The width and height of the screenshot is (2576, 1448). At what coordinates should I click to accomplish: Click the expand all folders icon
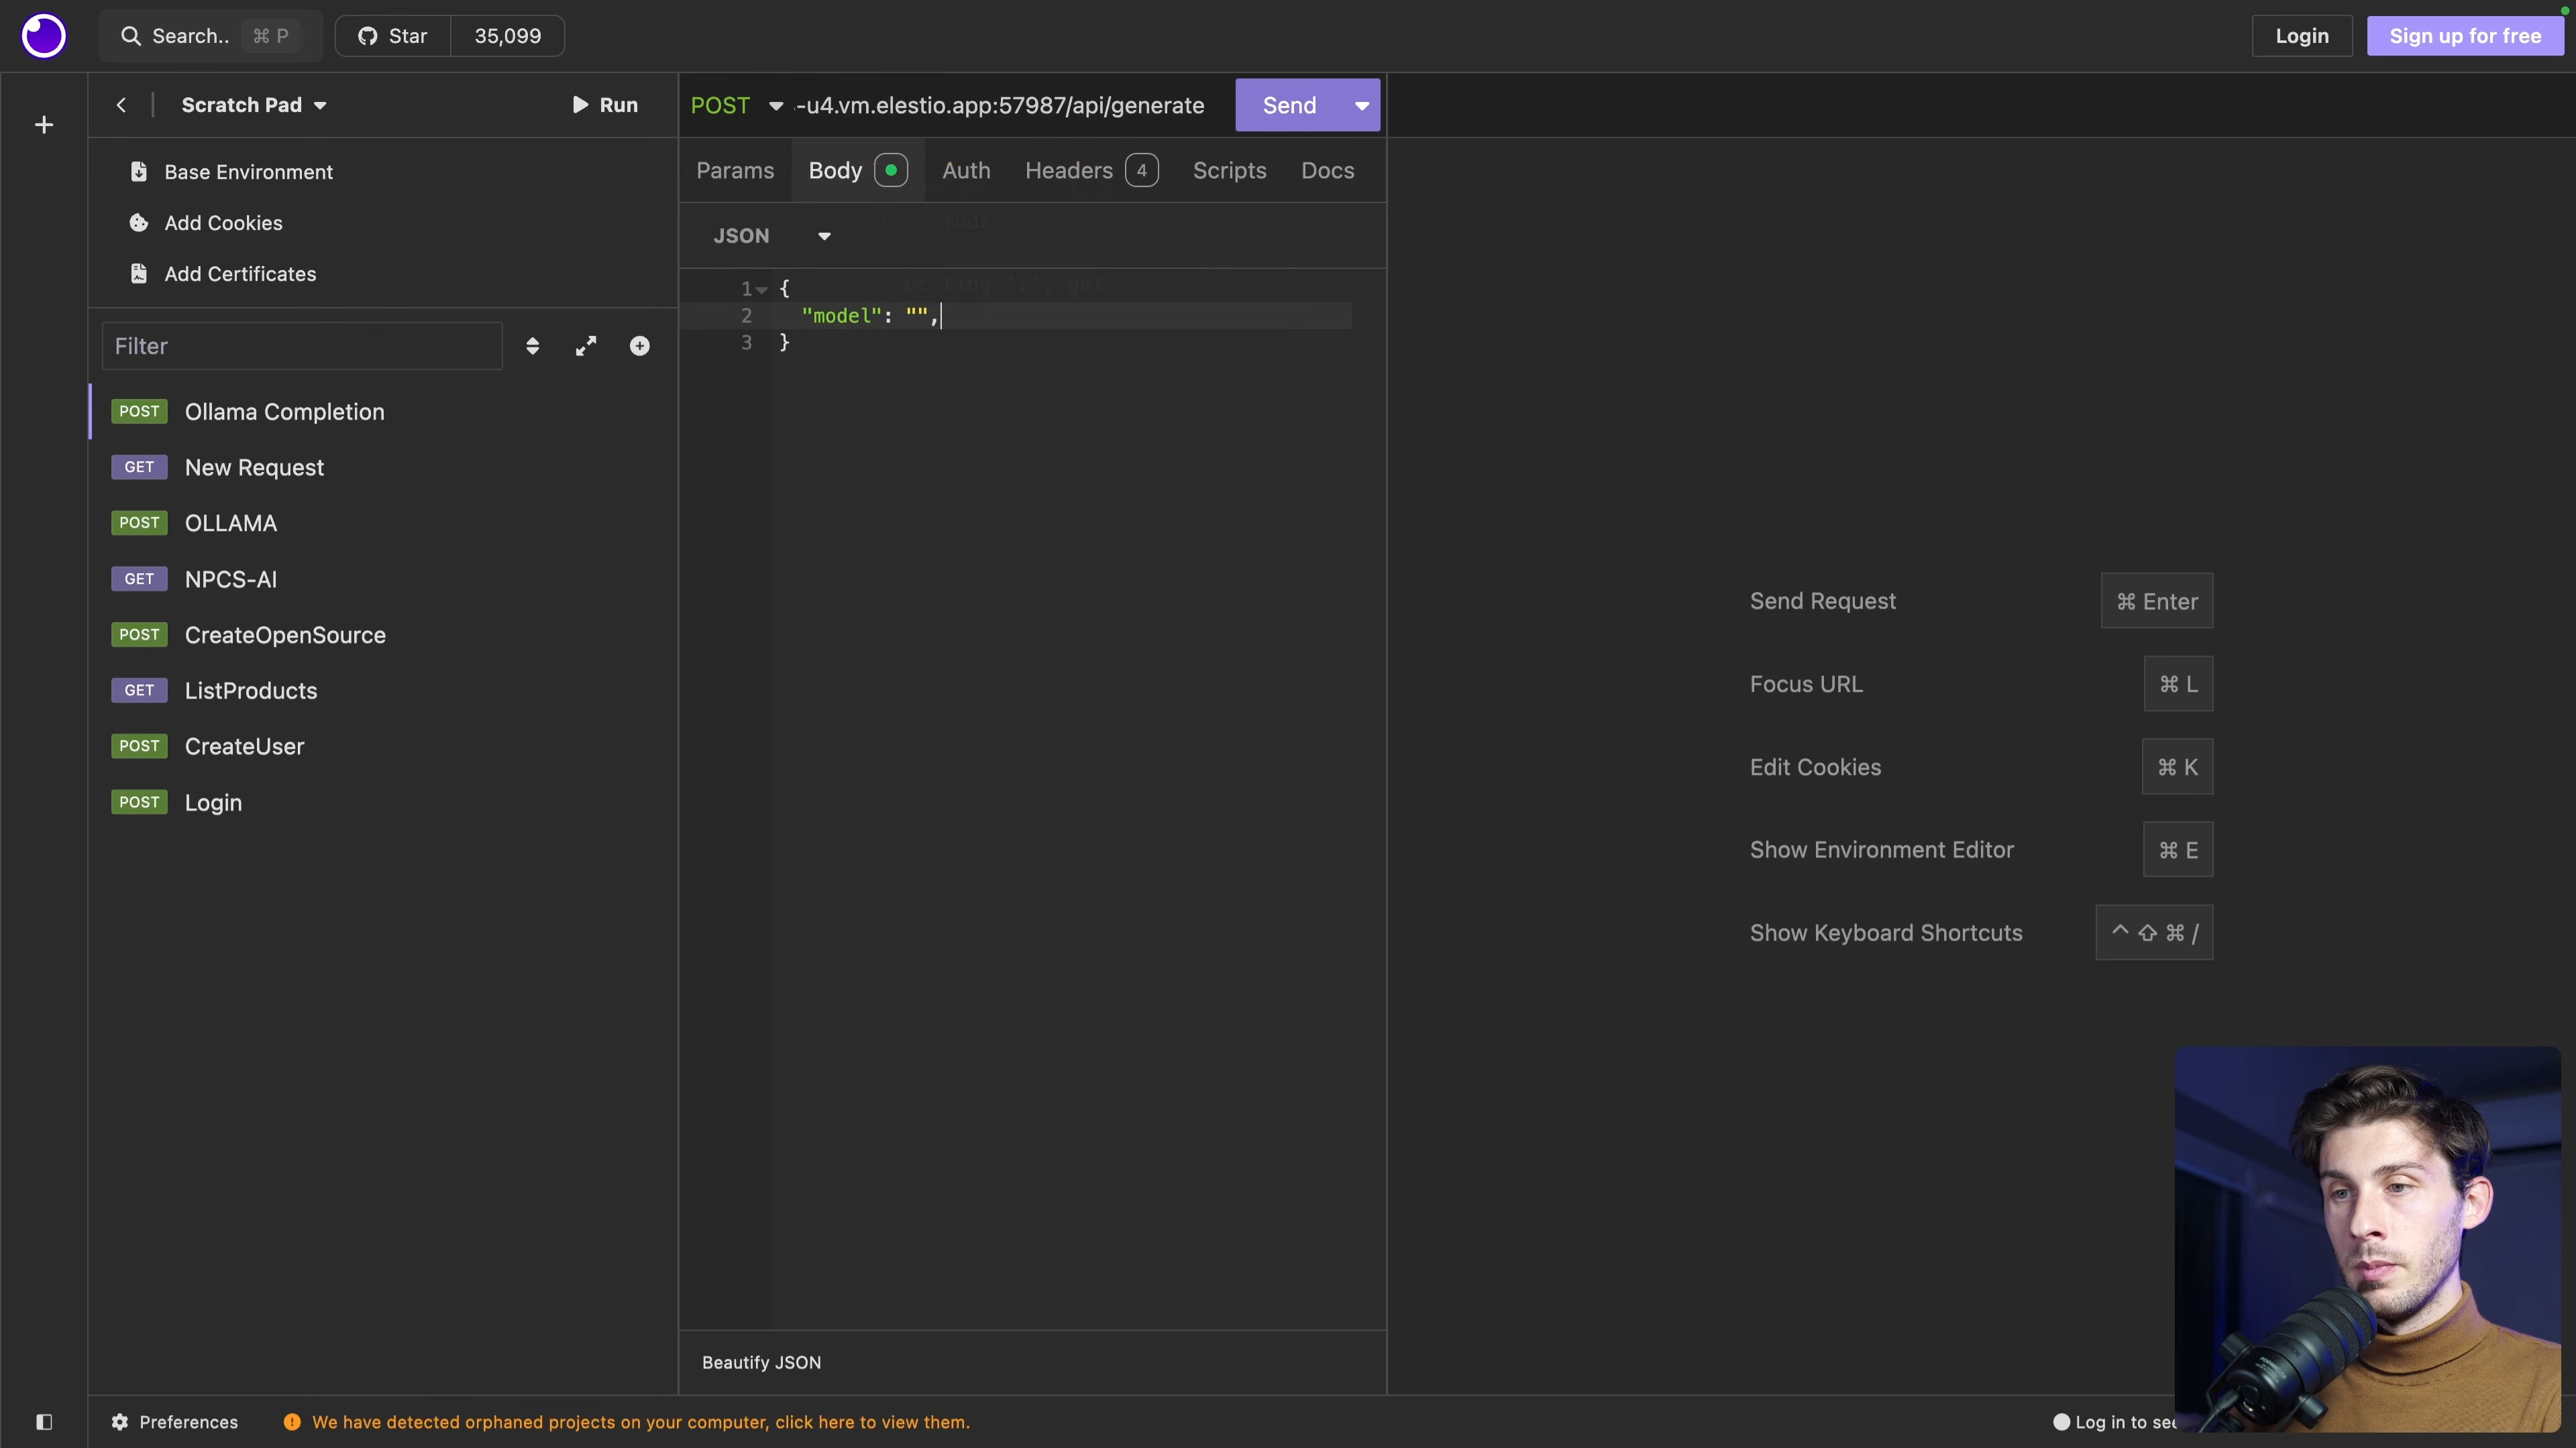click(x=586, y=346)
